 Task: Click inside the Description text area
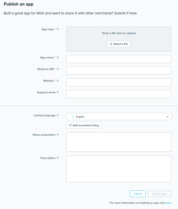119,169
